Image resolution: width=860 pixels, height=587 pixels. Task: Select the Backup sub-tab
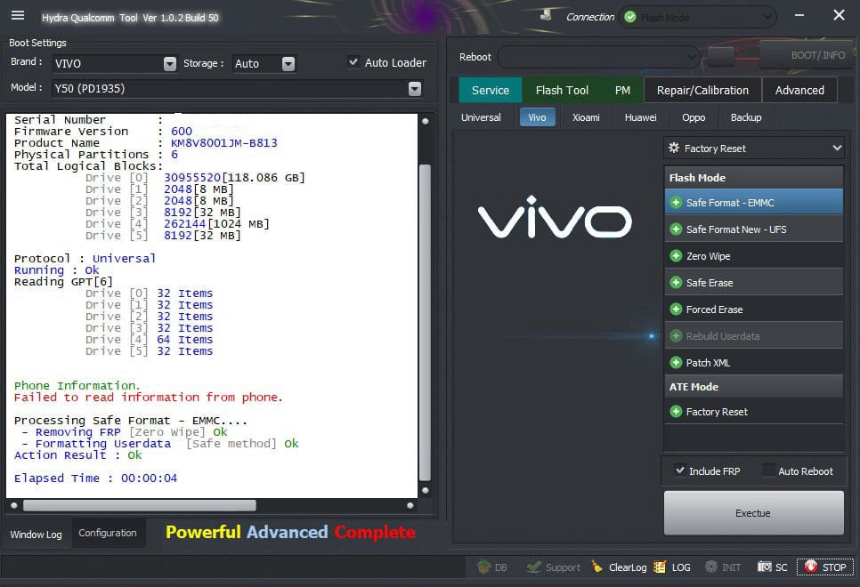tap(746, 117)
